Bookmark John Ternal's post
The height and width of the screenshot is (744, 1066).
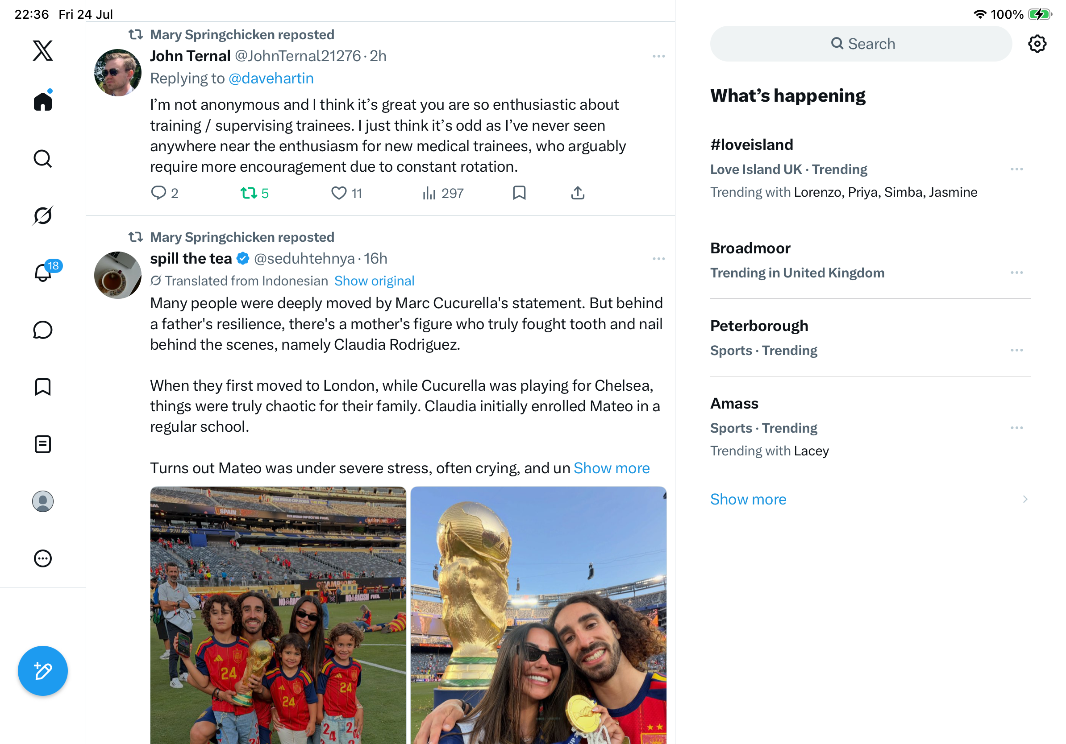click(519, 193)
